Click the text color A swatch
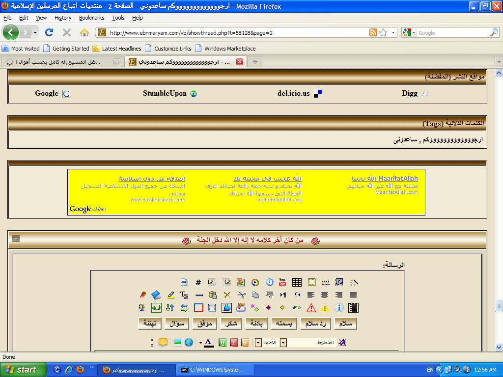 [208, 342]
